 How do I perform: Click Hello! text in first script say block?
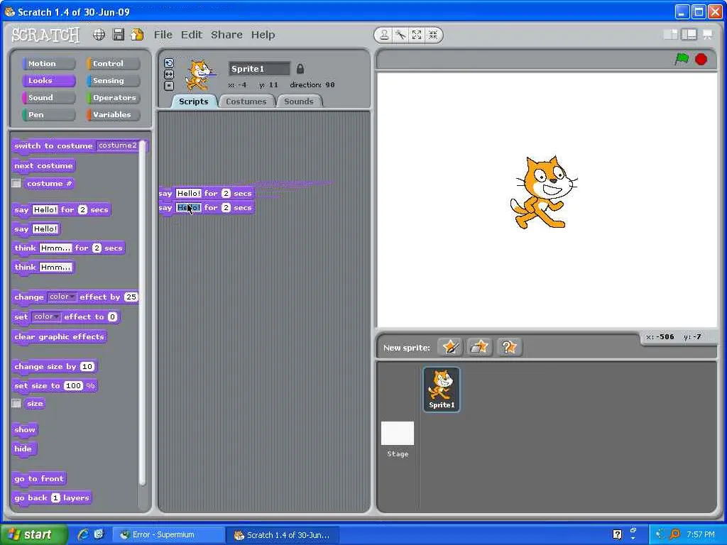coord(189,193)
